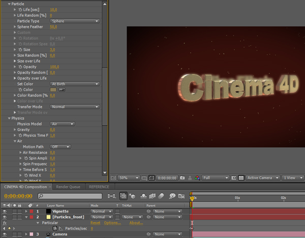Toggle Graph Editor in timeline
305x238 pixels.
(181, 196)
